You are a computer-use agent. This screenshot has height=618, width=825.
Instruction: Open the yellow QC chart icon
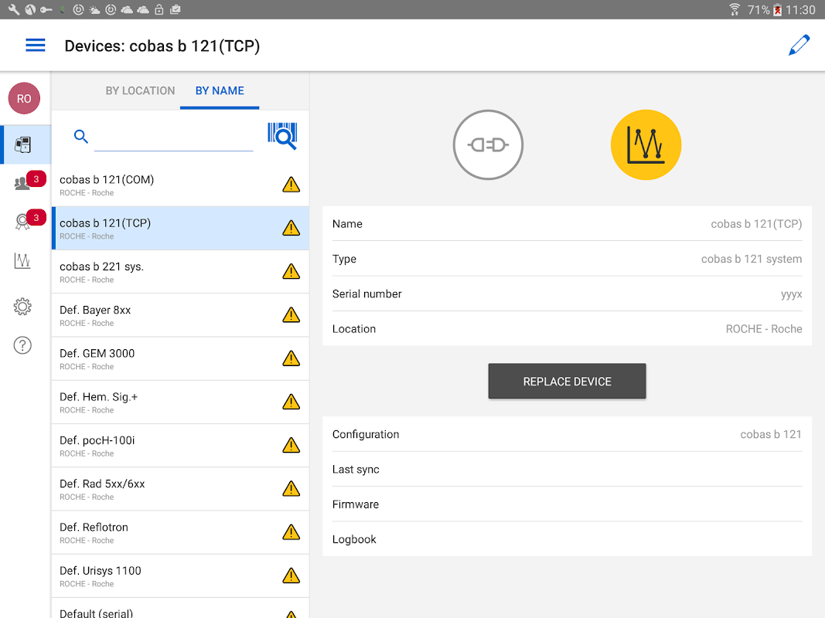[x=646, y=145]
